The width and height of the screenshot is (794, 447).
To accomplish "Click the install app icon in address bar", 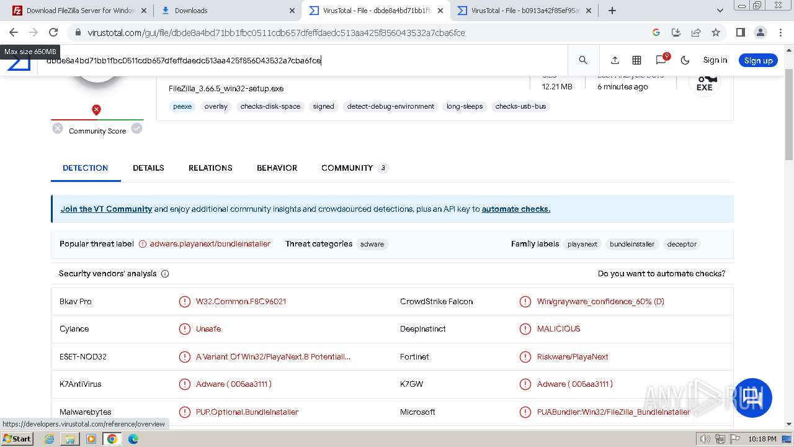I will point(676,32).
